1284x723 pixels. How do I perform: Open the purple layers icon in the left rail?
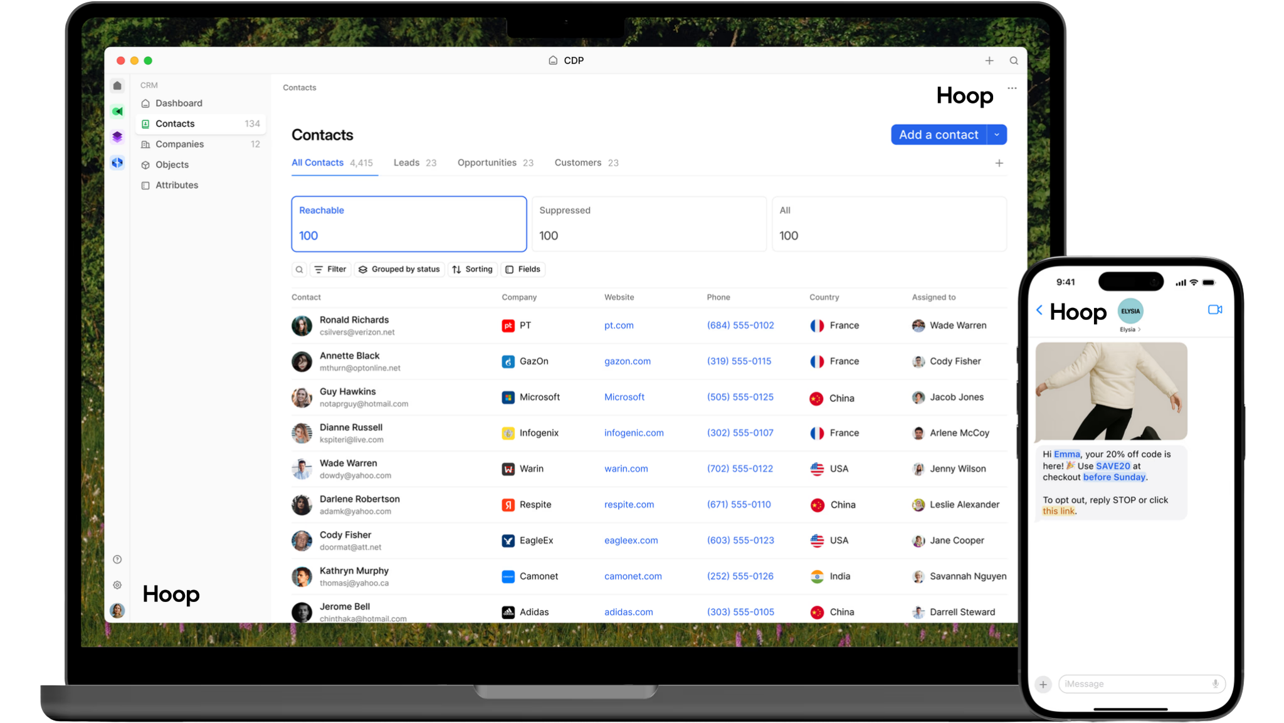point(117,137)
